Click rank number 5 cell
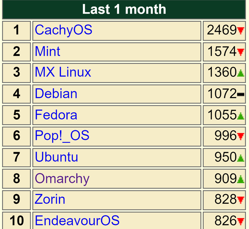 [x=17, y=115]
